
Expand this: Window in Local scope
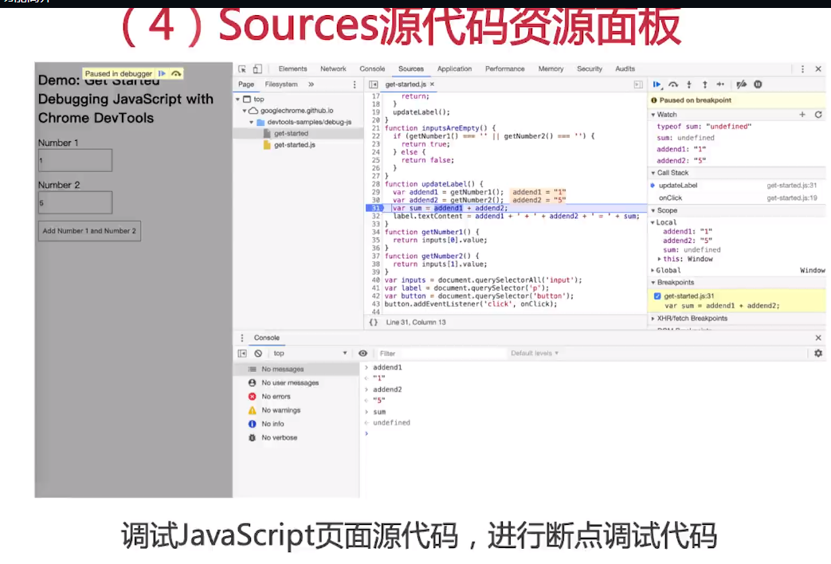659,259
